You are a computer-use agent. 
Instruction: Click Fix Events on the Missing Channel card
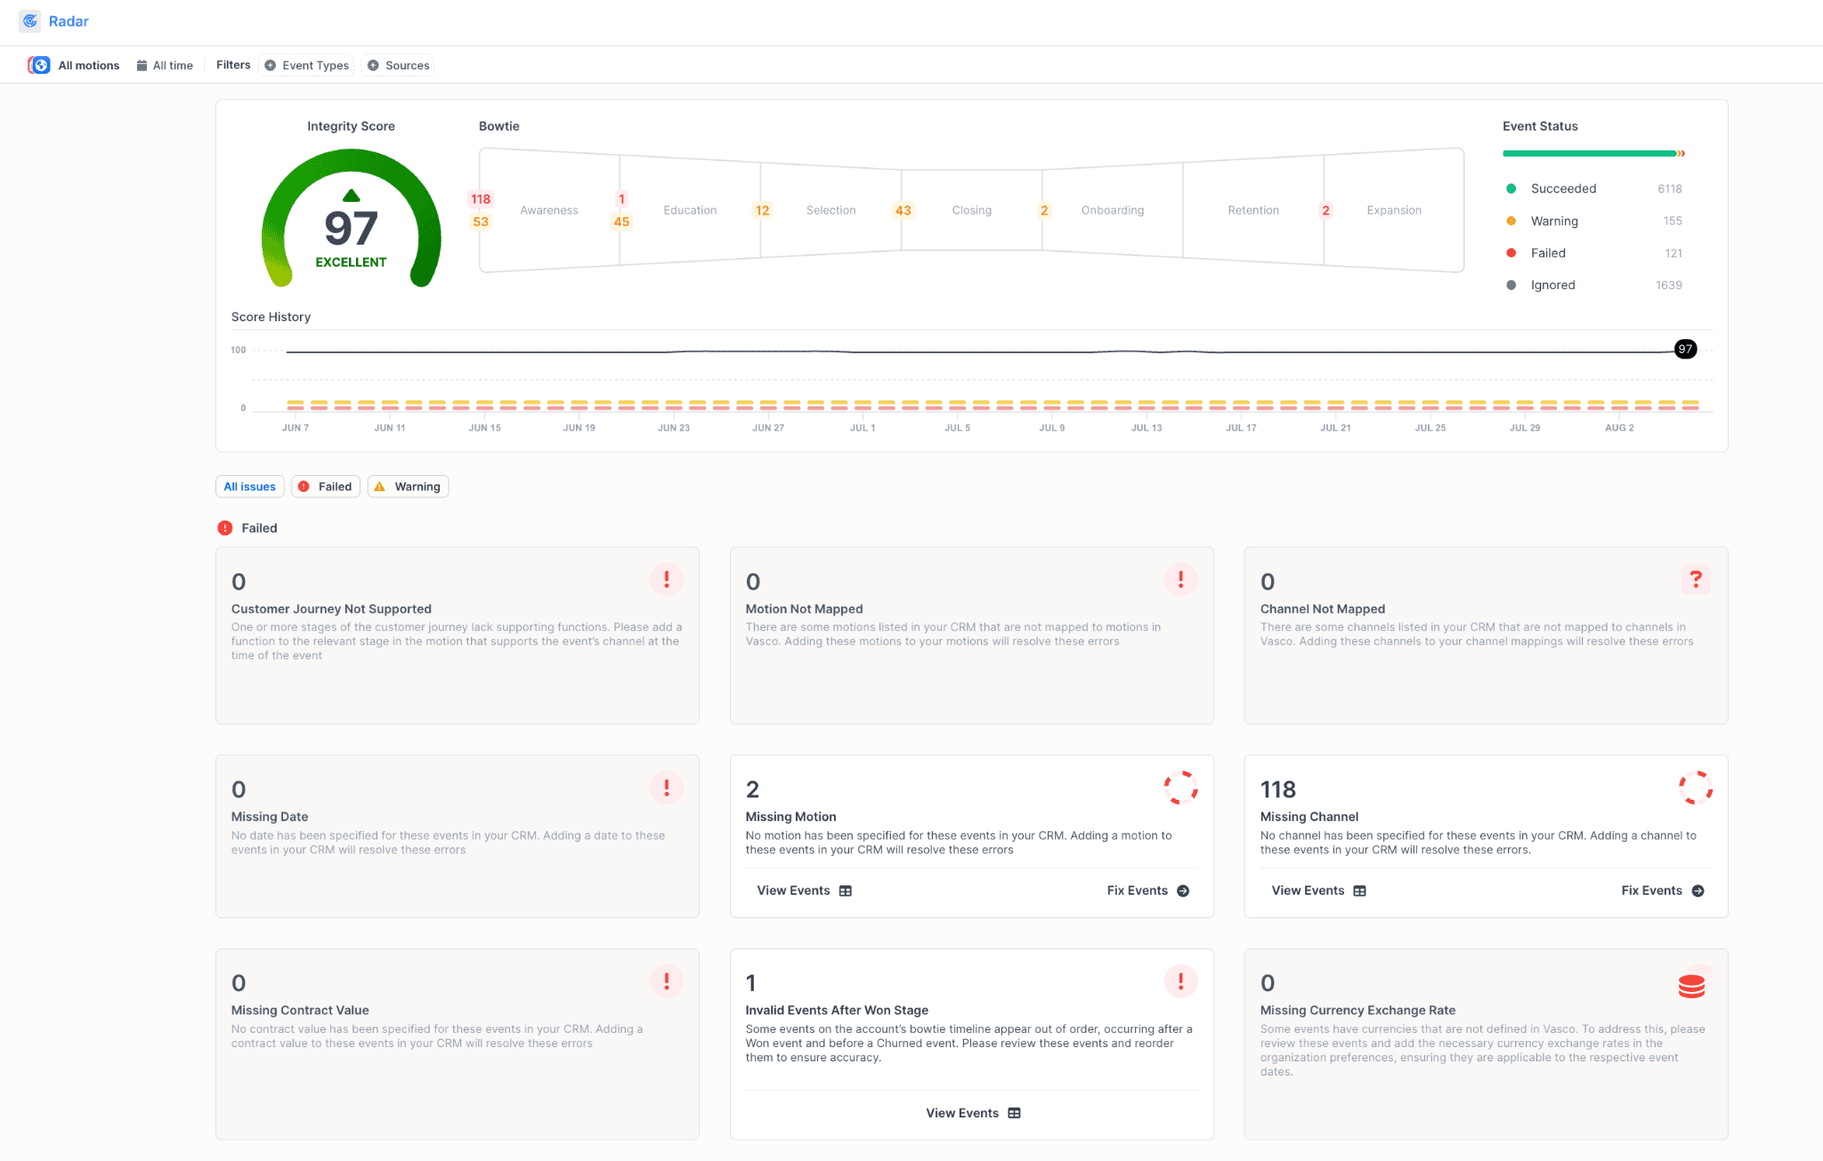[x=1661, y=890]
